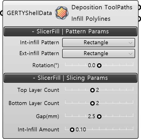
Task: Click the Gap(mm) value 2.5
Action: (x=92, y=116)
